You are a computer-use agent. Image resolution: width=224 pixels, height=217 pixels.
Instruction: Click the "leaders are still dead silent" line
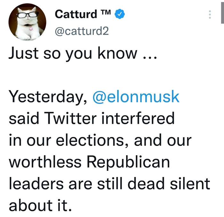coord(109,184)
